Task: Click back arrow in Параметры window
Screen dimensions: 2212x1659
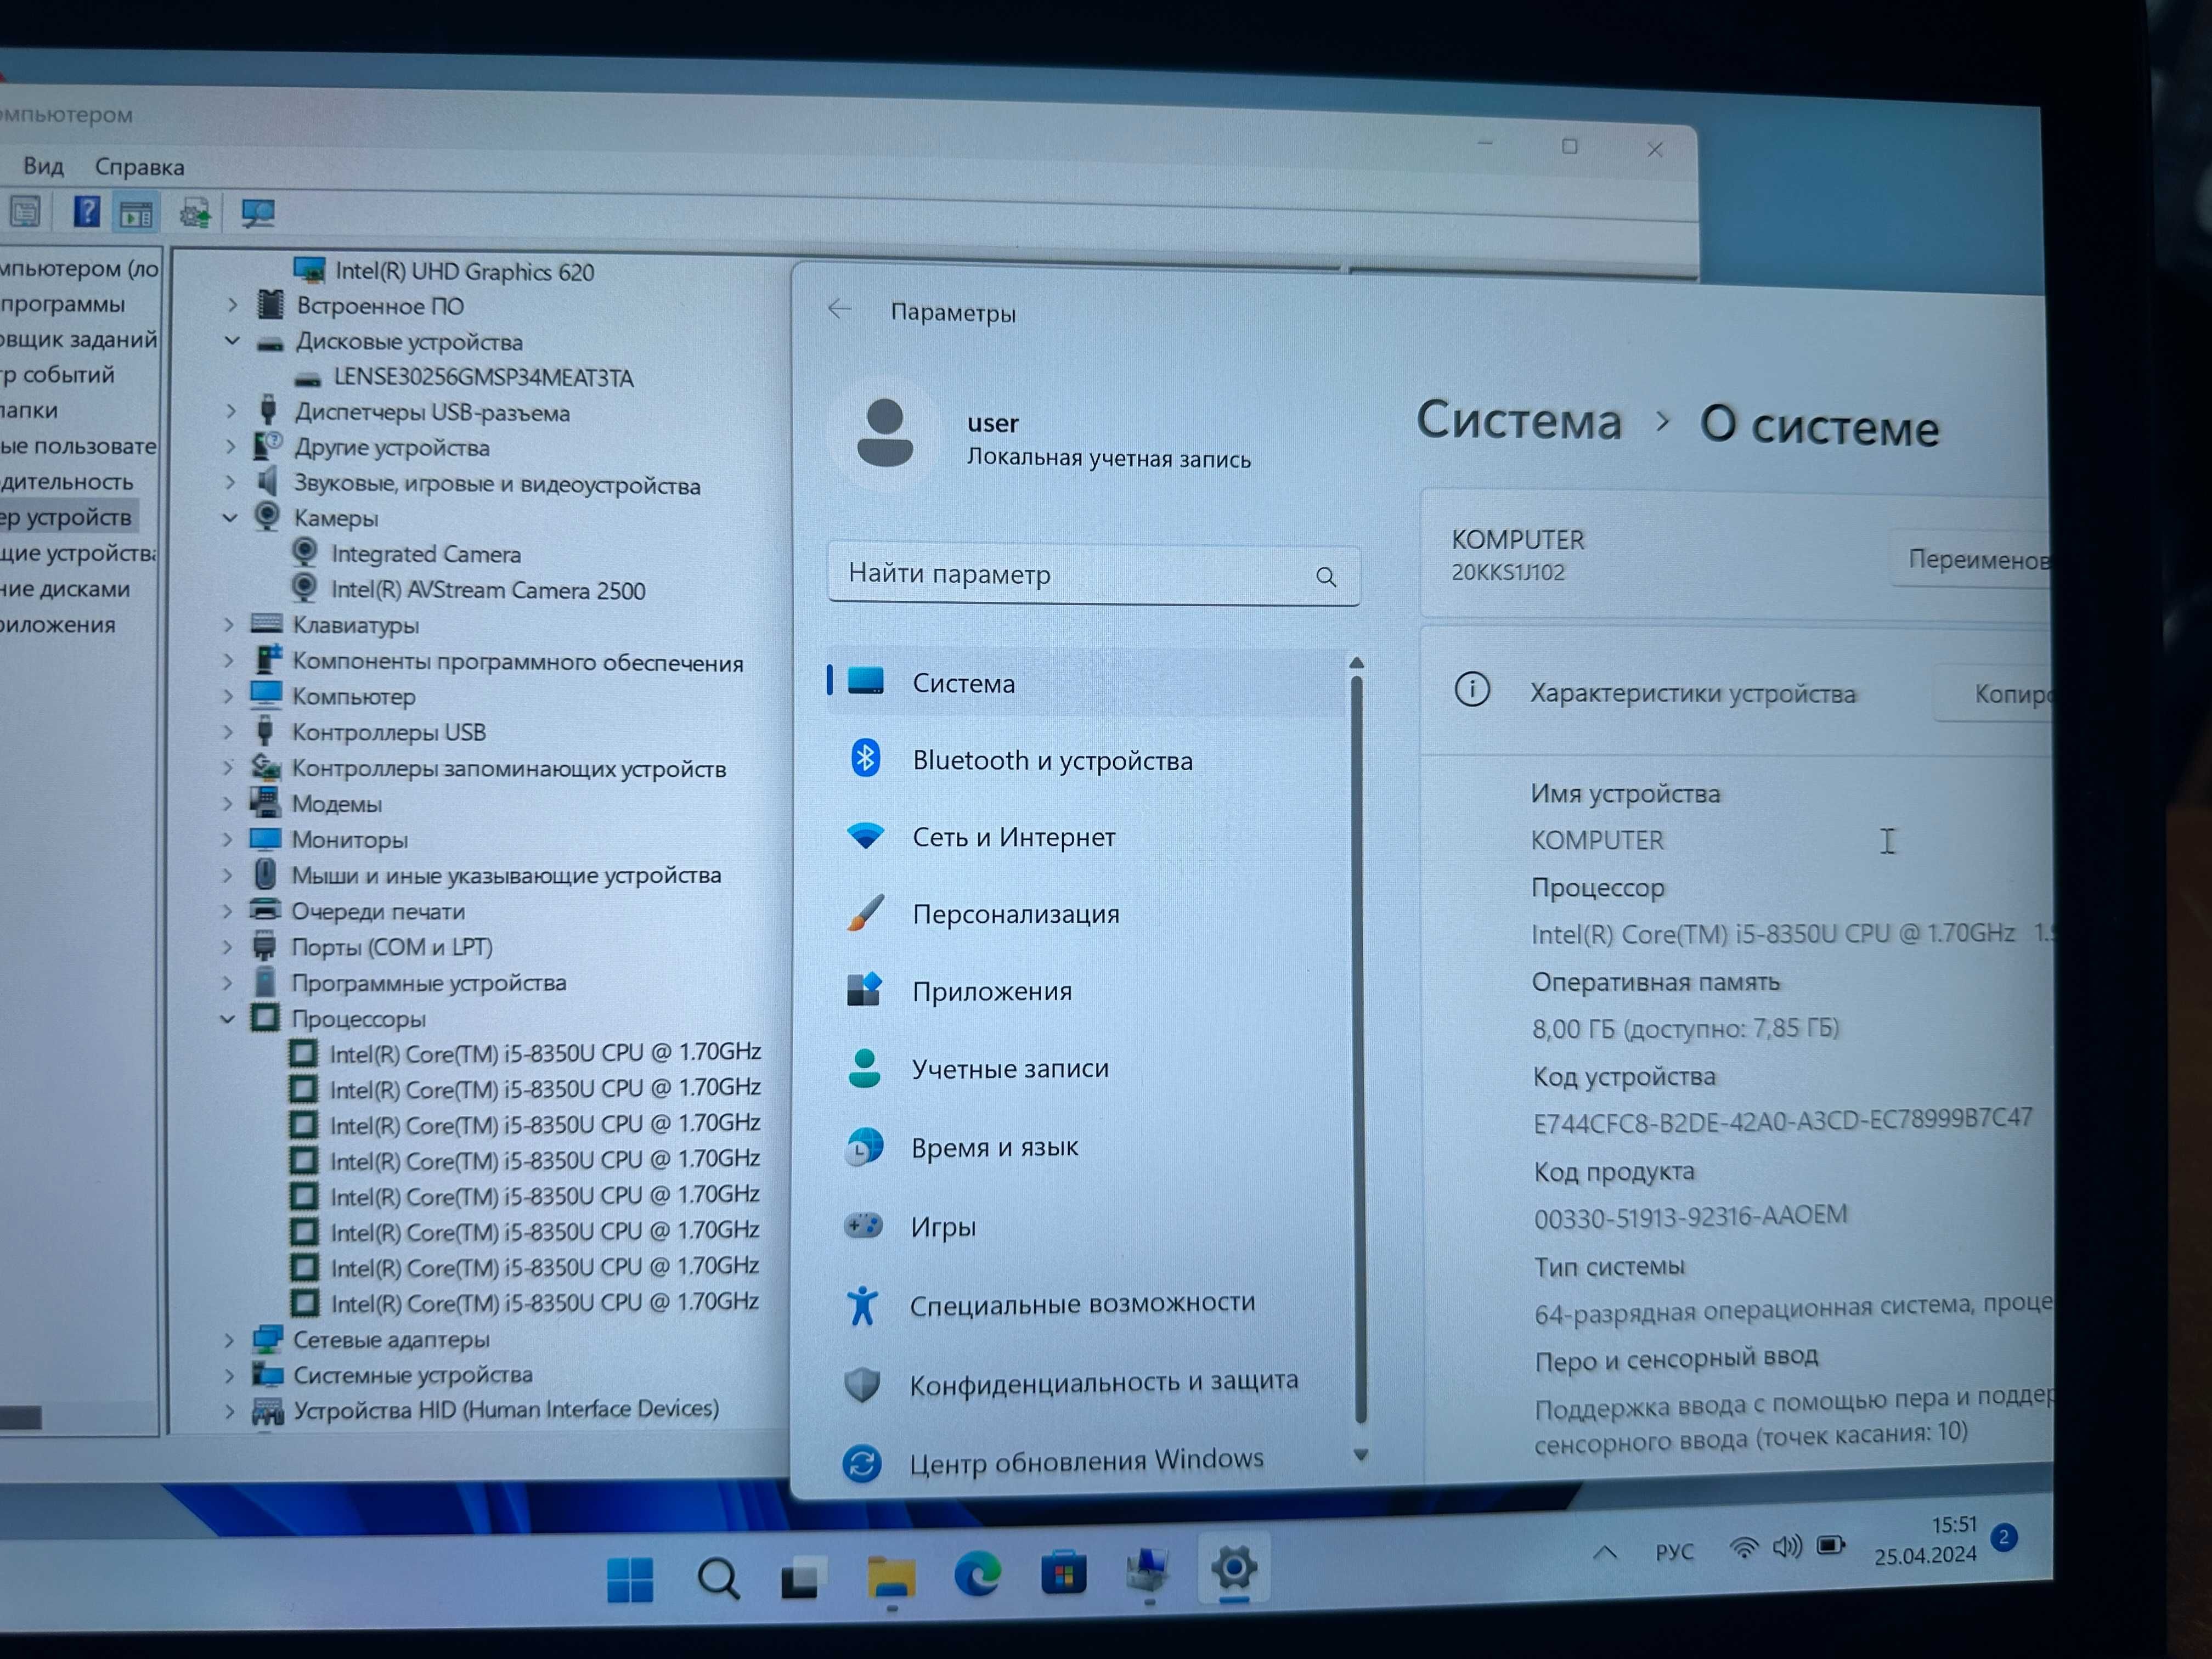Action: pyautogui.click(x=839, y=310)
